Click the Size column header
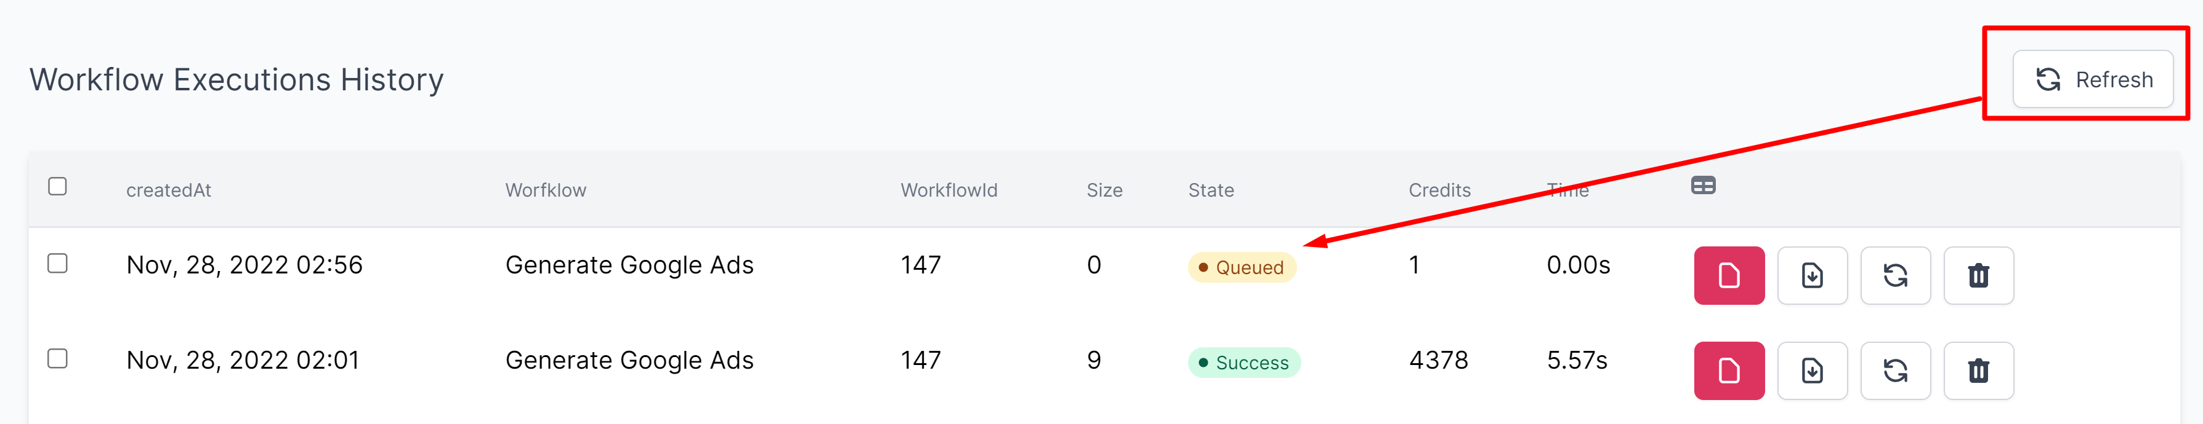The width and height of the screenshot is (2203, 424). [1104, 190]
